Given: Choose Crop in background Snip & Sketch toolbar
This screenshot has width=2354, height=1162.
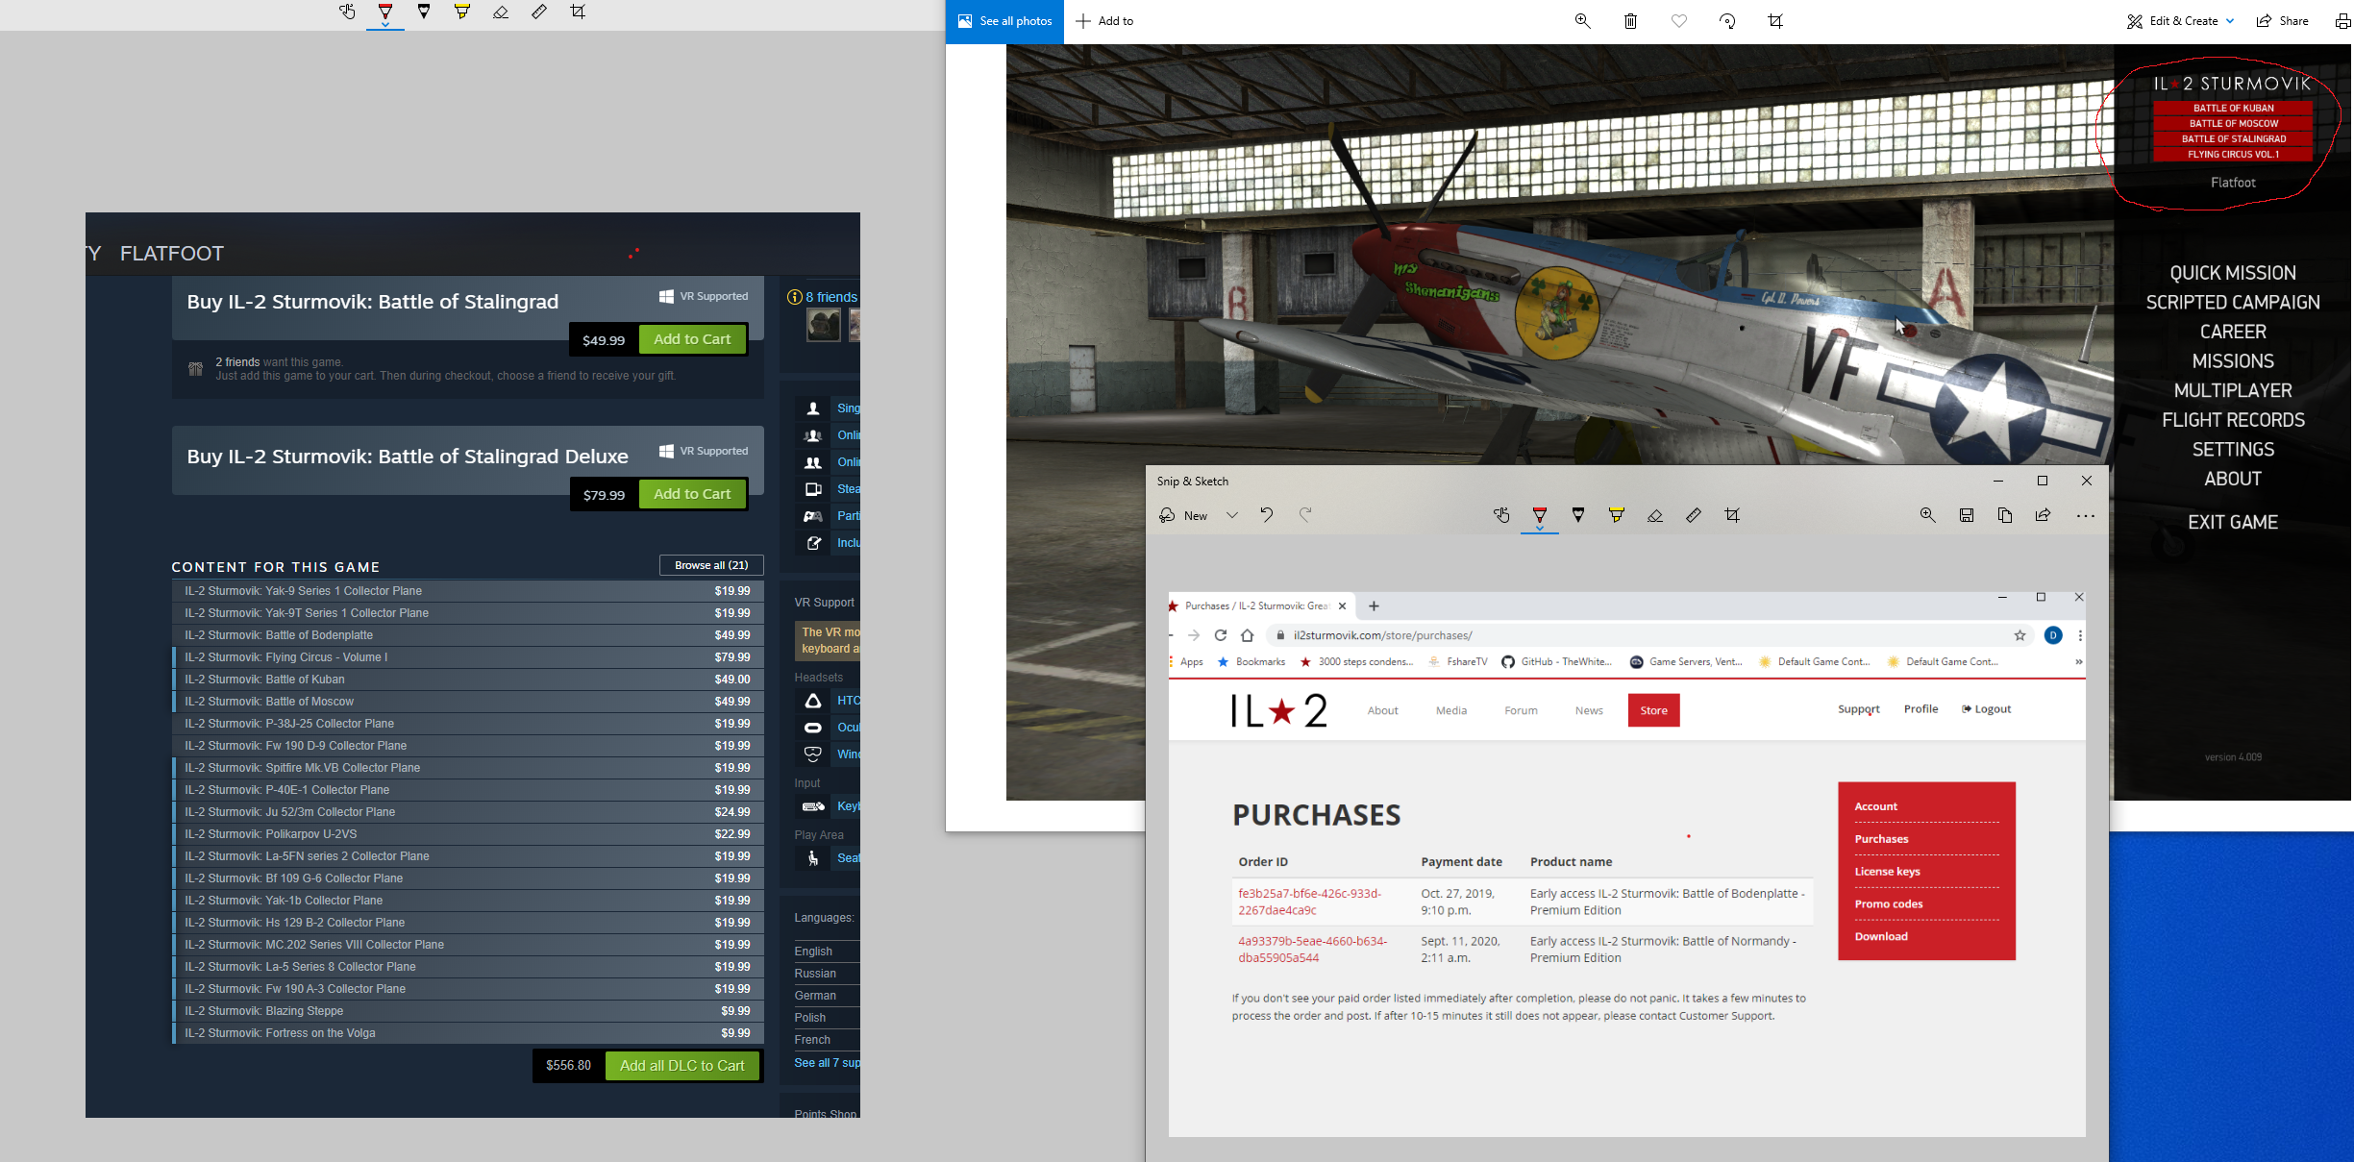Looking at the screenshot, I should tap(578, 12).
